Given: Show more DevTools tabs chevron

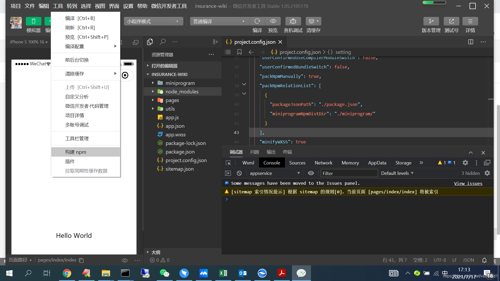Looking at the screenshot, I should 421,163.
